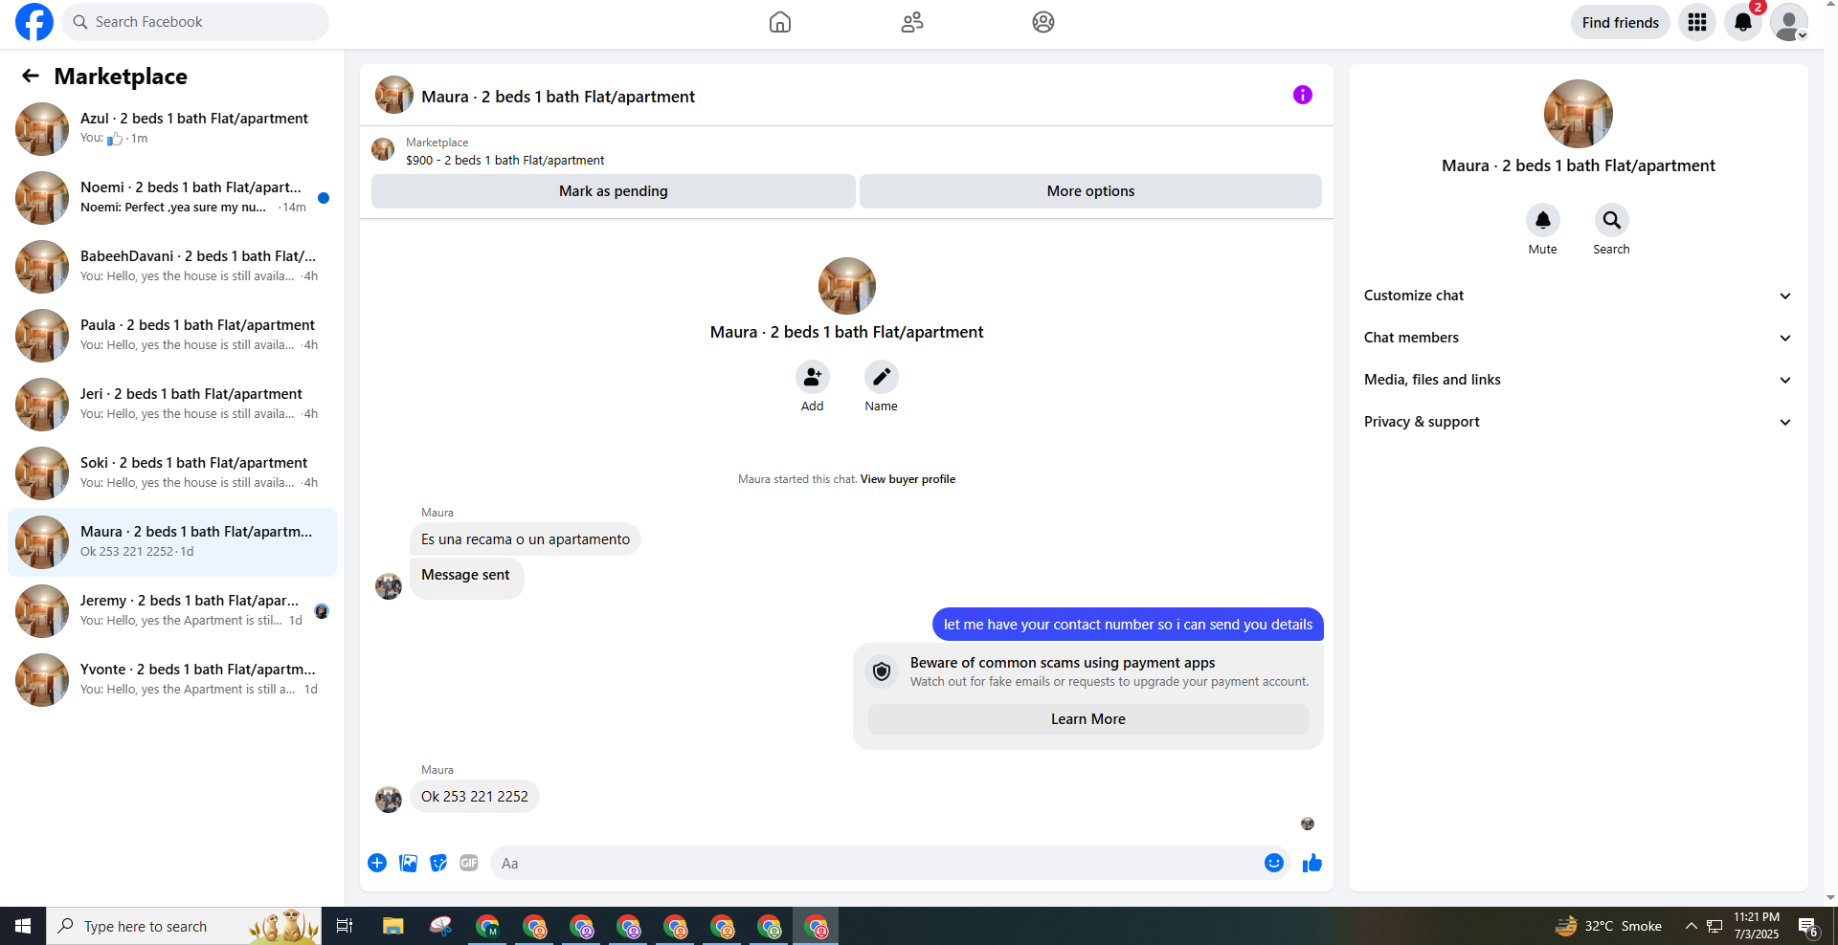Open the account profile avatar menu

click(1789, 22)
